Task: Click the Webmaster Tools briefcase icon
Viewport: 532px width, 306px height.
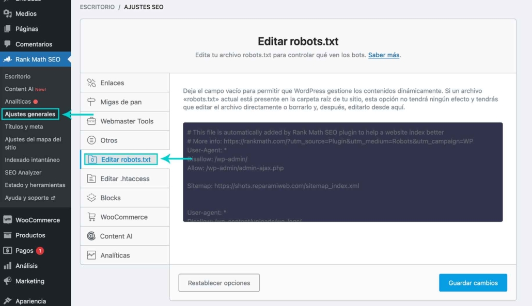Action: (91, 121)
